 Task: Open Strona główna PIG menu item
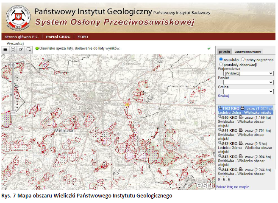(22, 37)
